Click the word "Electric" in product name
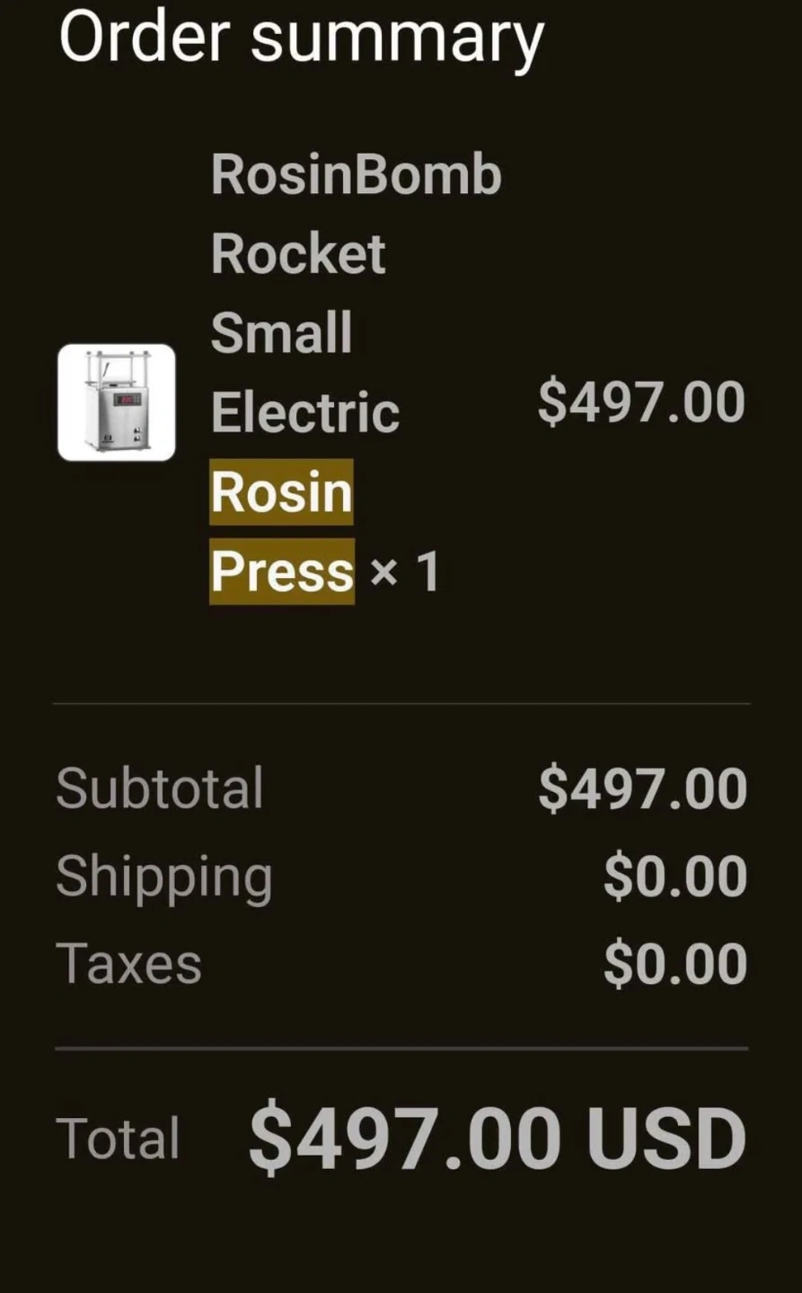Screen dimensions: 802x1293 305,413
